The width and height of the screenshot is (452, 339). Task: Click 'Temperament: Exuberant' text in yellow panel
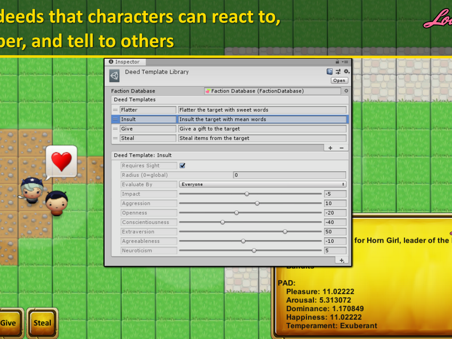coord(332,326)
